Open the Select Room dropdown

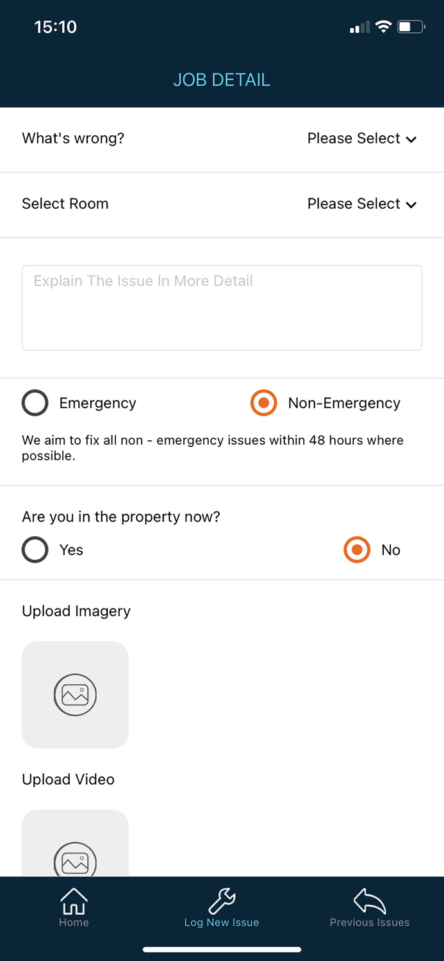(x=362, y=204)
